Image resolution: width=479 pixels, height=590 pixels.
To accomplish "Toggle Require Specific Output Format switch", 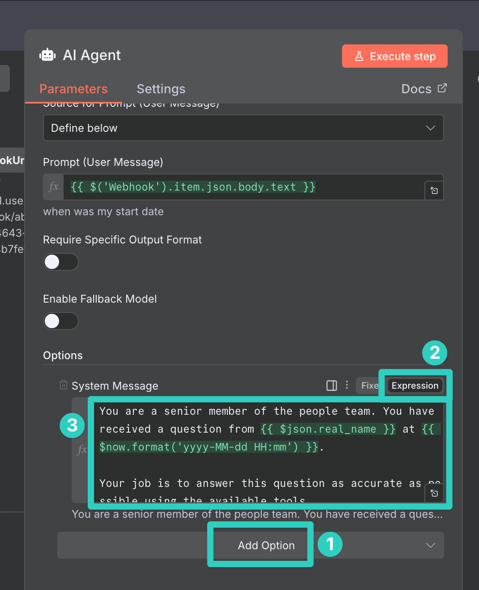I will point(61,262).
